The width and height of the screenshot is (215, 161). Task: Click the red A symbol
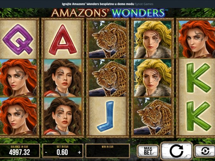(x=63, y=40)
